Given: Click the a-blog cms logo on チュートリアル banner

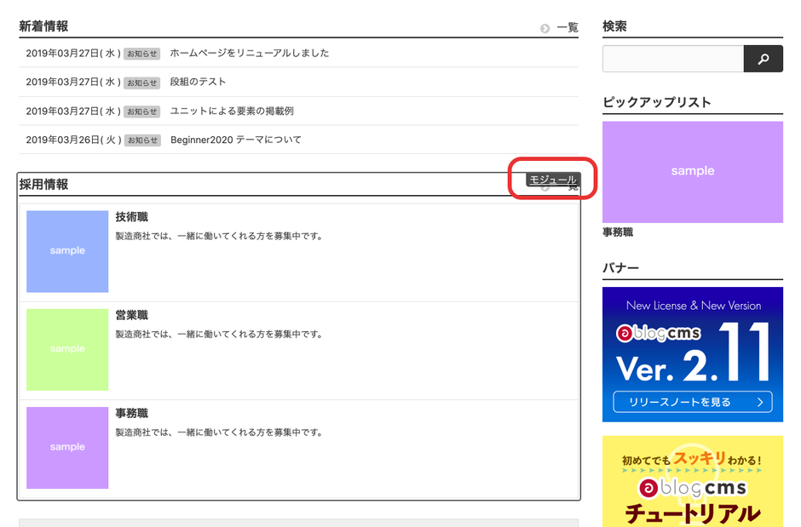Looking at the screenshot, I should [x=692, y=490].
